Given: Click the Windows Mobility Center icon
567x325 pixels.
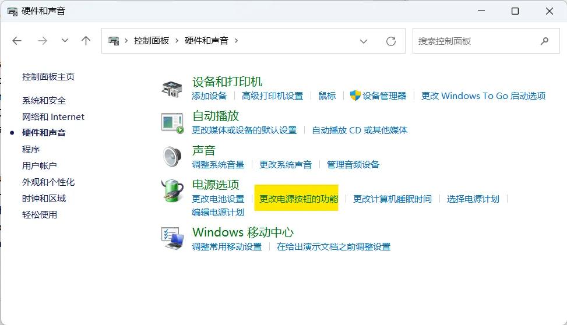Looking at the screenshot, I should tap(172, 238).
